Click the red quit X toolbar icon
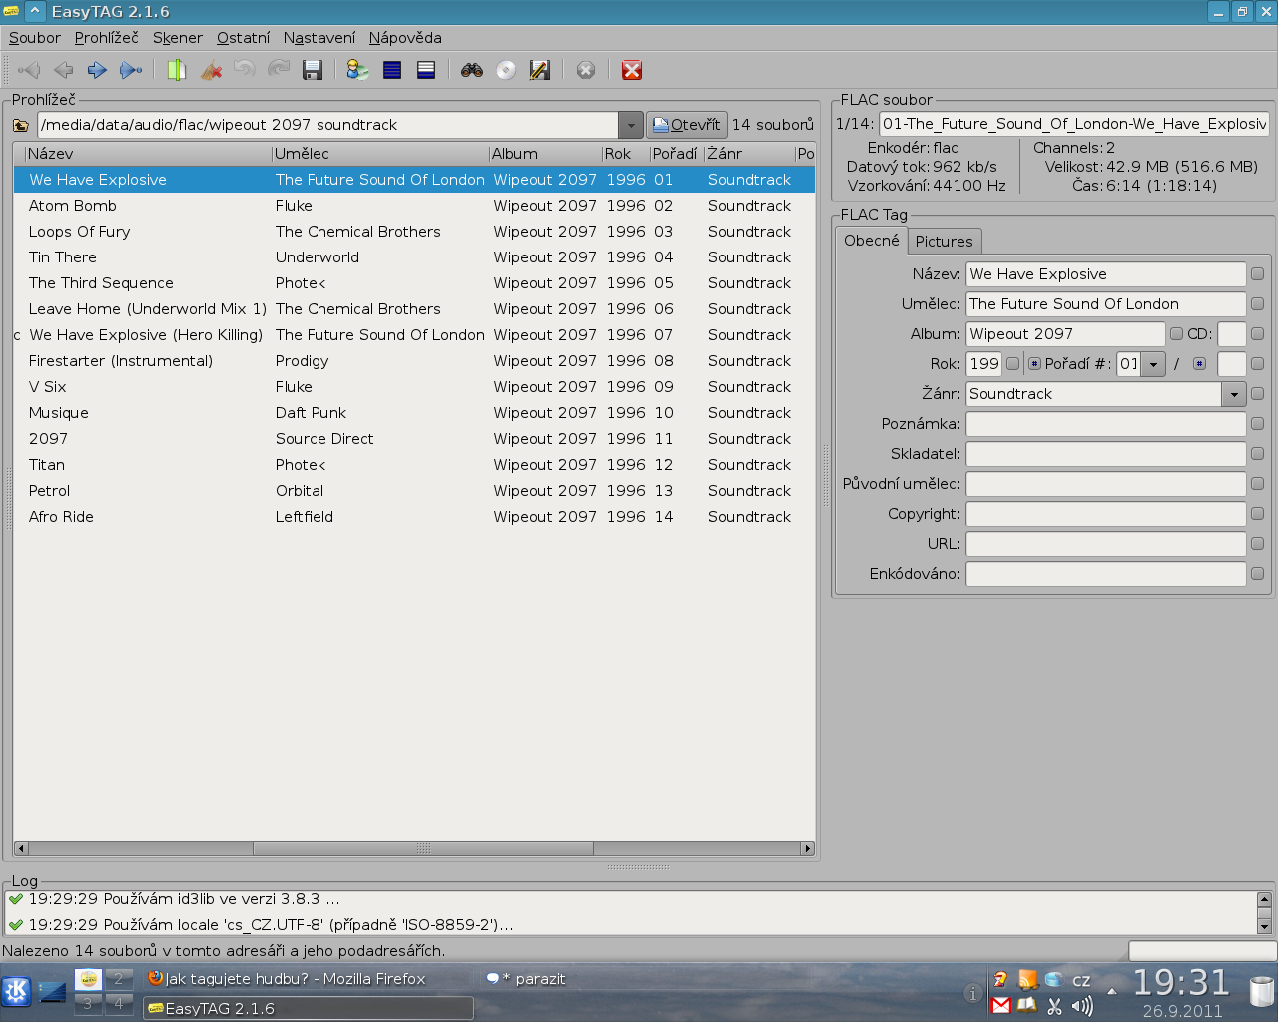This screenshot has width=1278, height=1022. [632, 70]
